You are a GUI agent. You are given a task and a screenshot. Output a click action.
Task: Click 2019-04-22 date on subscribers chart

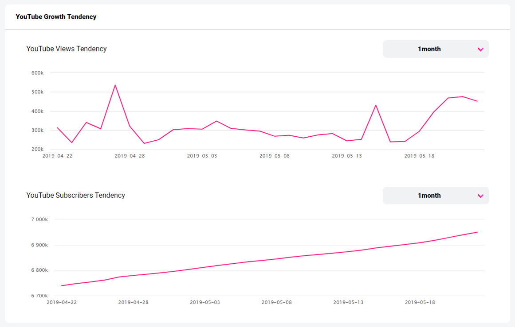click(62, 302)
